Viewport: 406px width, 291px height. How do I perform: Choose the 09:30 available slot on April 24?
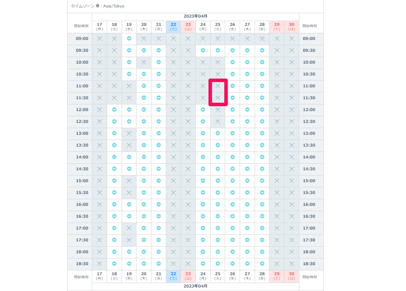click(x=203, y=50)
